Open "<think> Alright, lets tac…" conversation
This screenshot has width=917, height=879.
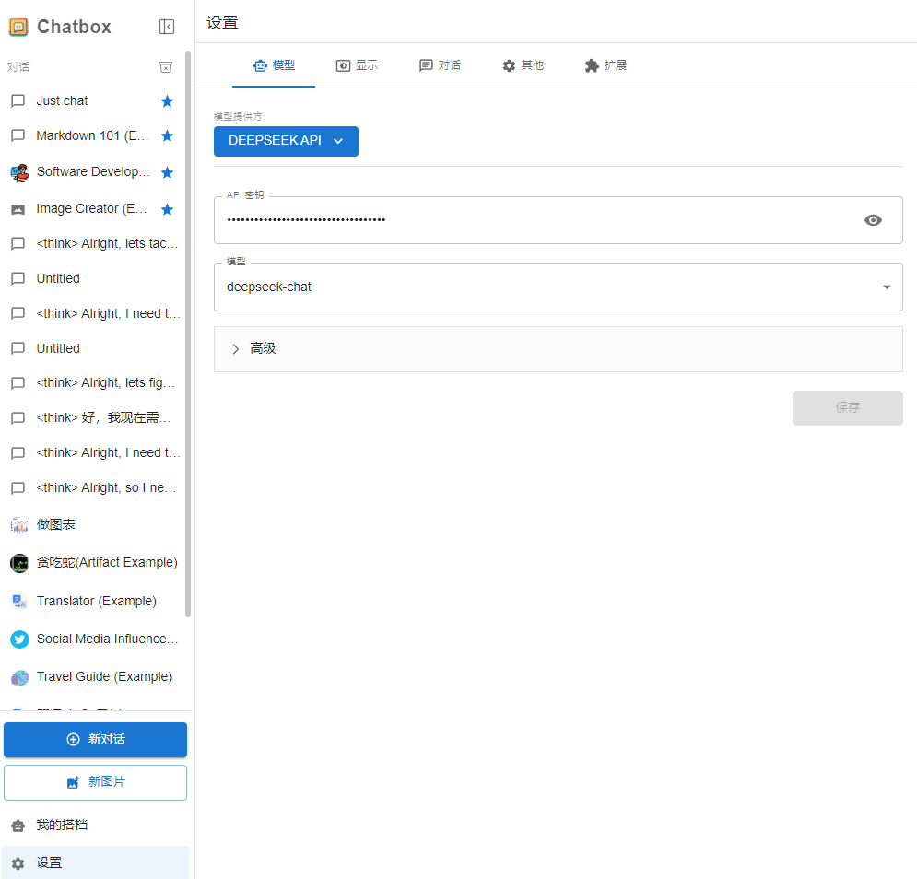point(94,244)
